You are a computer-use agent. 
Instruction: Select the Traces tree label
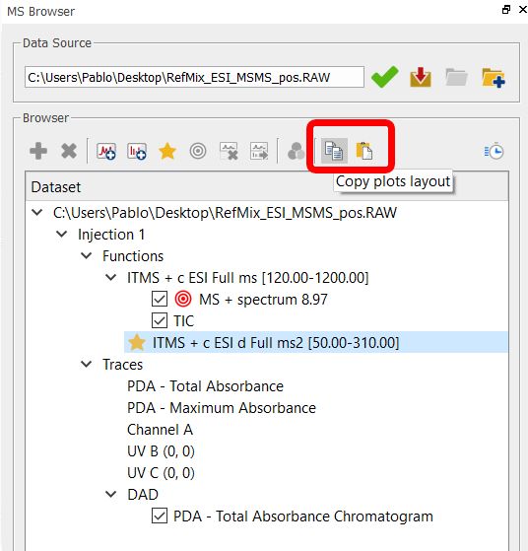point(122,365)
